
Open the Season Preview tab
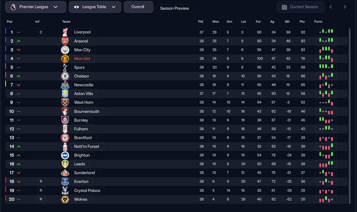174,8
